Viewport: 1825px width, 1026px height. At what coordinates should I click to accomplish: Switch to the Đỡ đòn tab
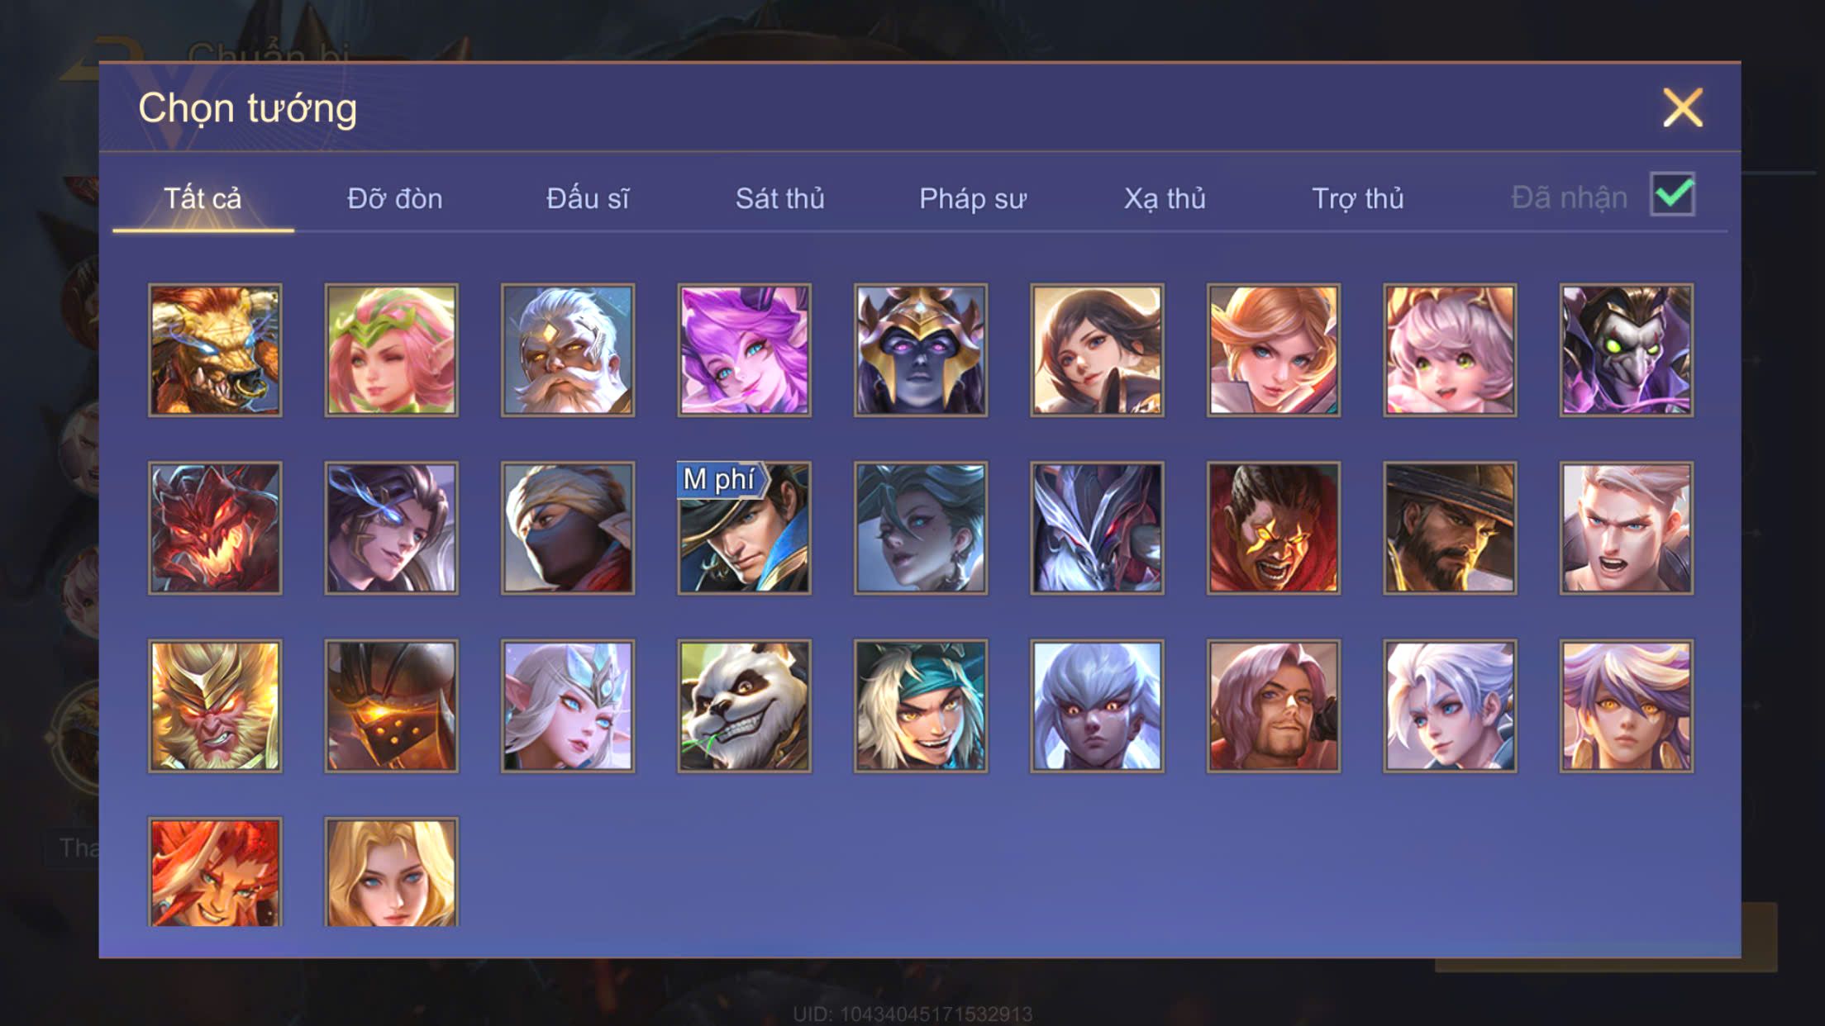(394, 199)
